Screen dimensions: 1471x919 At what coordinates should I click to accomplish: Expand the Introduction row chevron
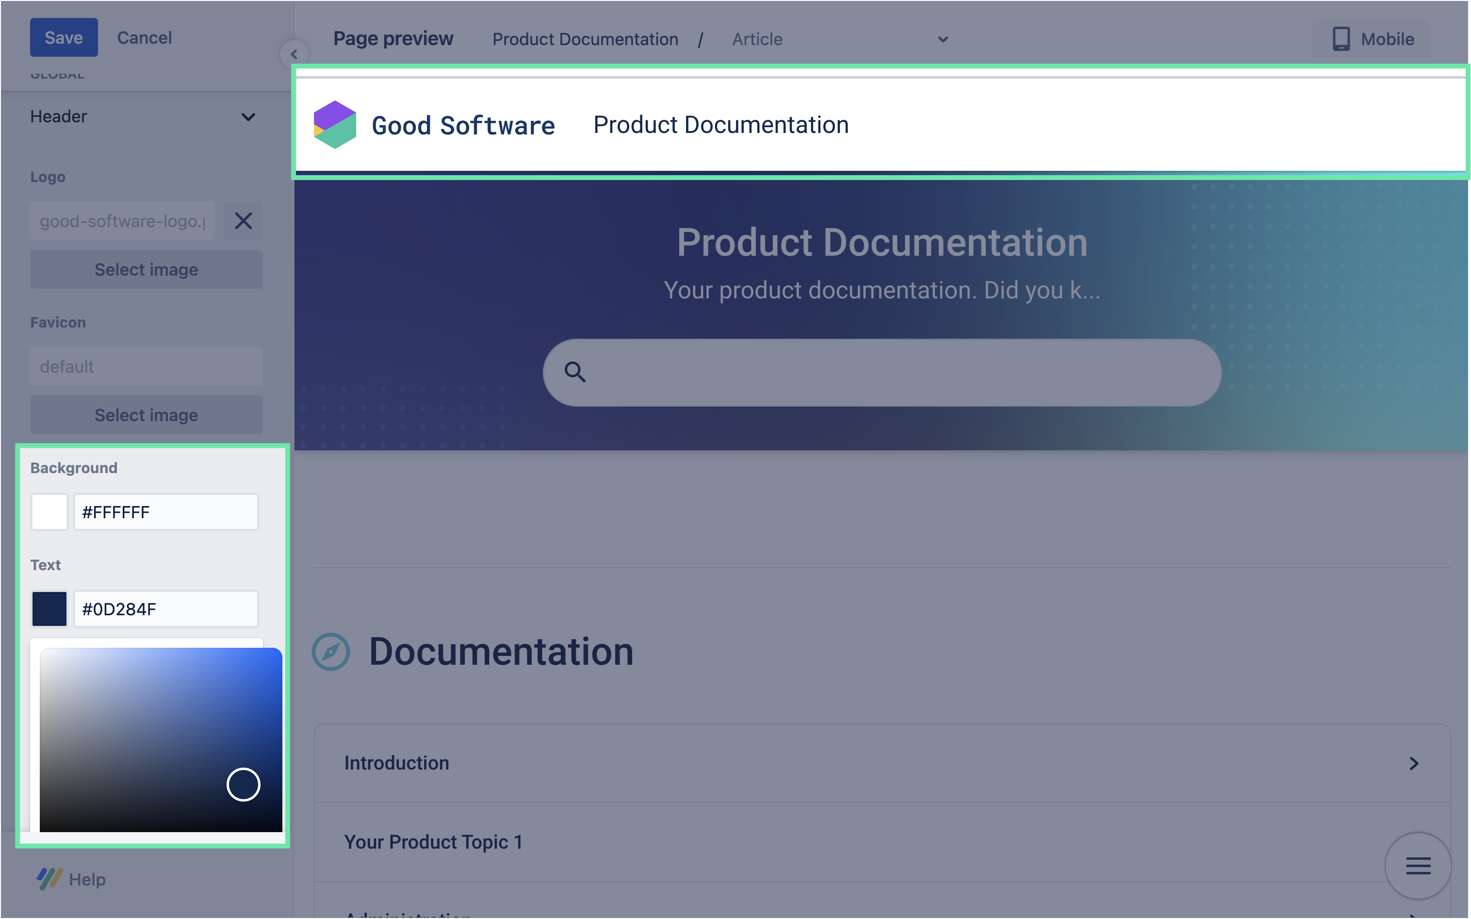click(x=1414, y=763)
